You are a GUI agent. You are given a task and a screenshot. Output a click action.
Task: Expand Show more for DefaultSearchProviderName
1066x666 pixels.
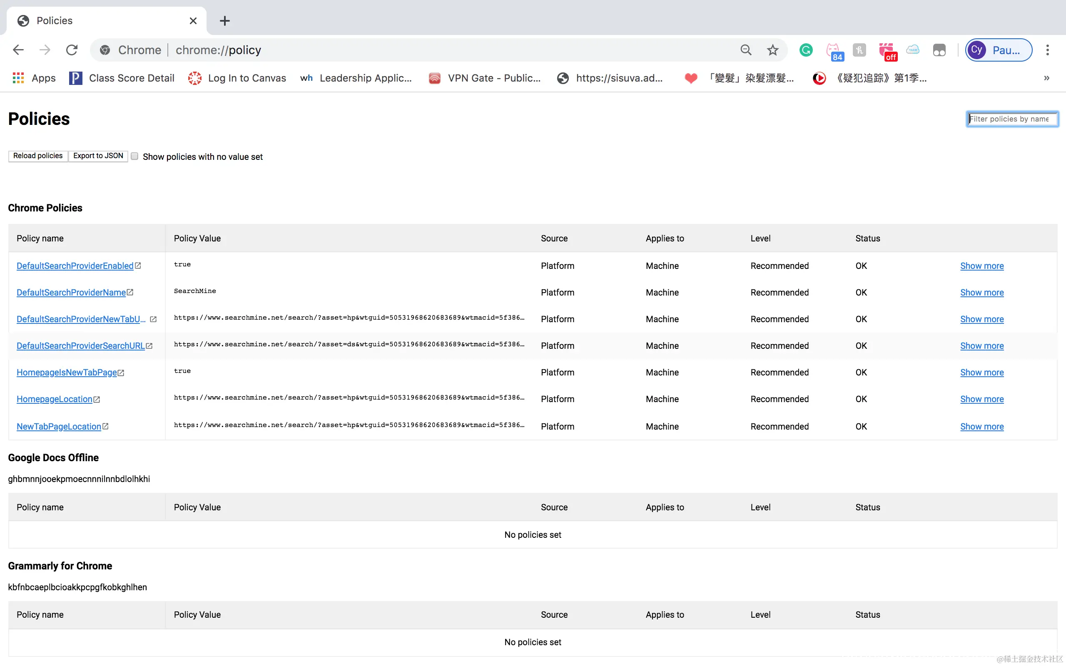click(981, 293)
